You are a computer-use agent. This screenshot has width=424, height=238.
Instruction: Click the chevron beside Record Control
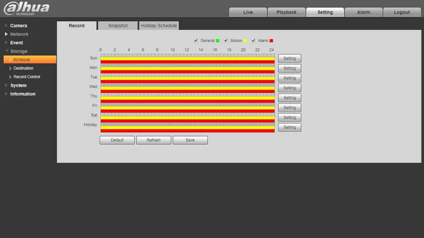click(x=10, y=77)
